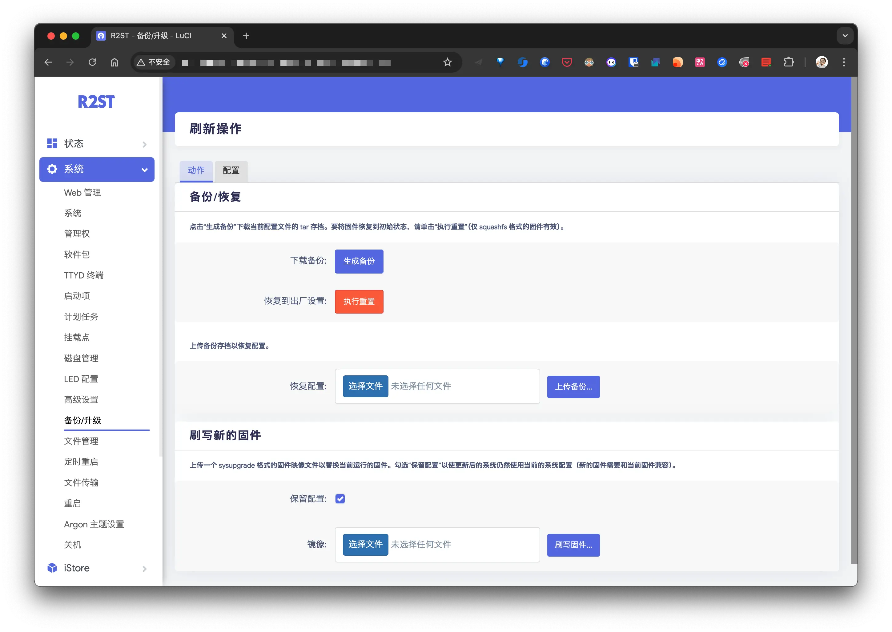The width and height of the screenshot is (892, 632).
Task: Expand the 状态 menu chevron
Action: click(144, 144)
